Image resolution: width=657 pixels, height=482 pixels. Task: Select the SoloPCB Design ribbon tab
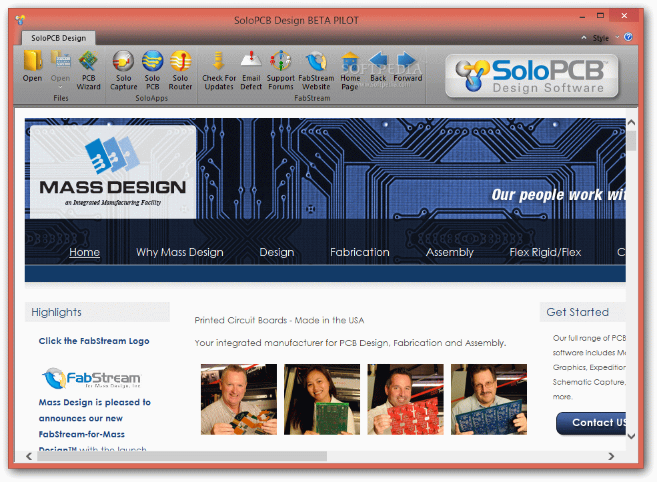click(58, 38)
